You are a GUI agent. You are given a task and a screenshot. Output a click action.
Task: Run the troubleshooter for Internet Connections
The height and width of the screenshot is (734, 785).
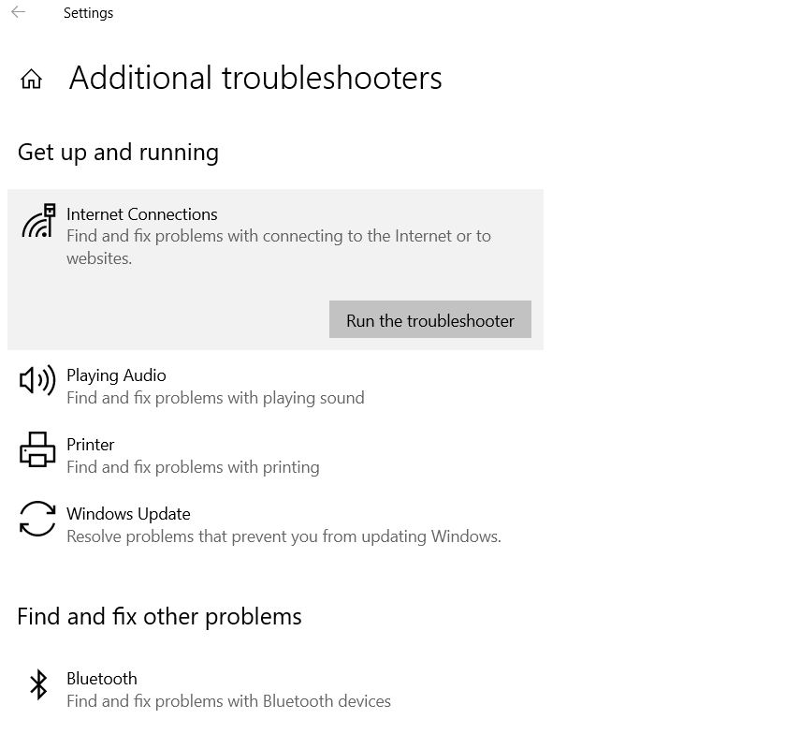[x=430, y=319]
